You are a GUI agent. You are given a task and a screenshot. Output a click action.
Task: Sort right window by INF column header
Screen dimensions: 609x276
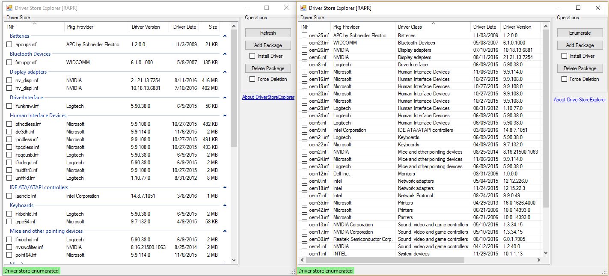tap(315, 27)
